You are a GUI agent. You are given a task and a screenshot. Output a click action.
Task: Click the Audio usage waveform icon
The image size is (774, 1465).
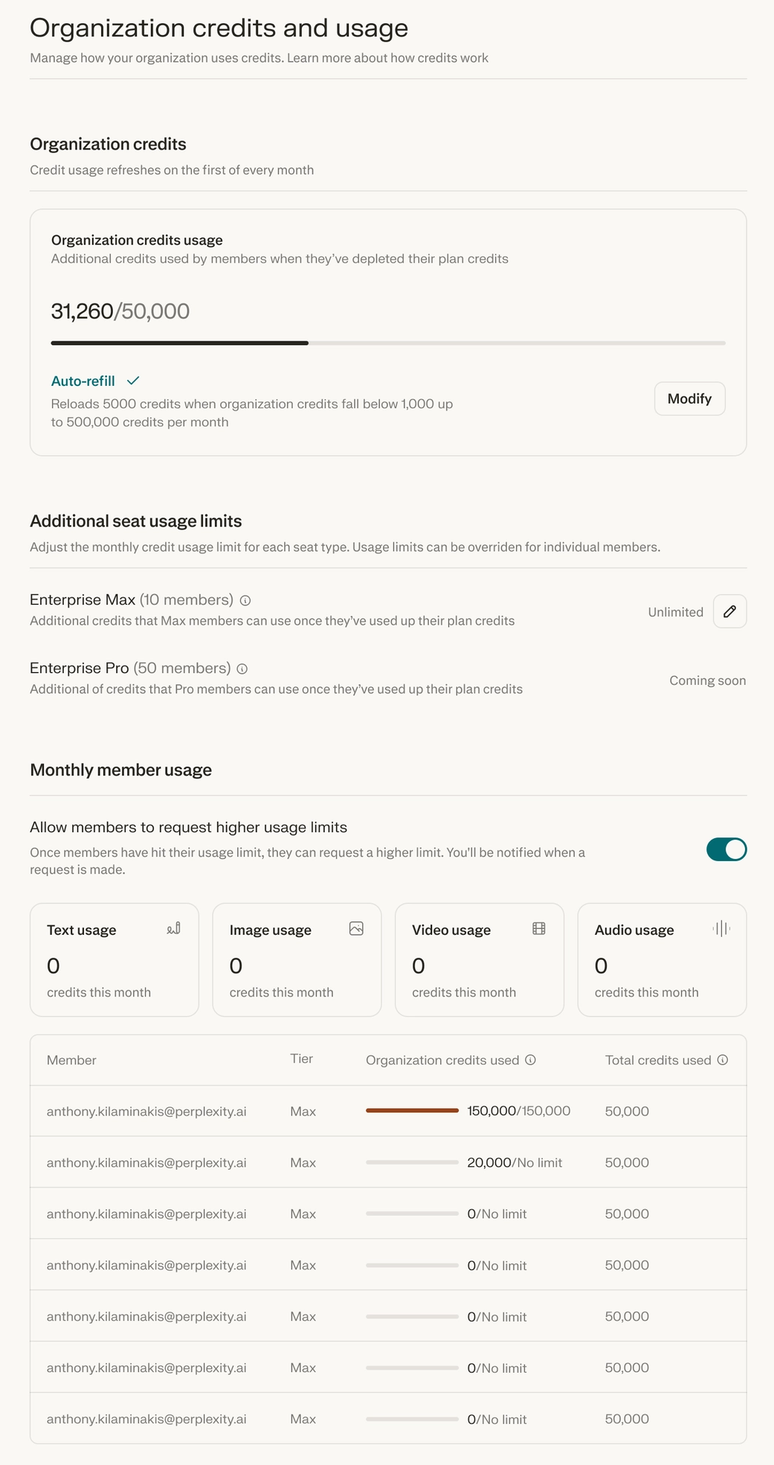coord(721,928)
